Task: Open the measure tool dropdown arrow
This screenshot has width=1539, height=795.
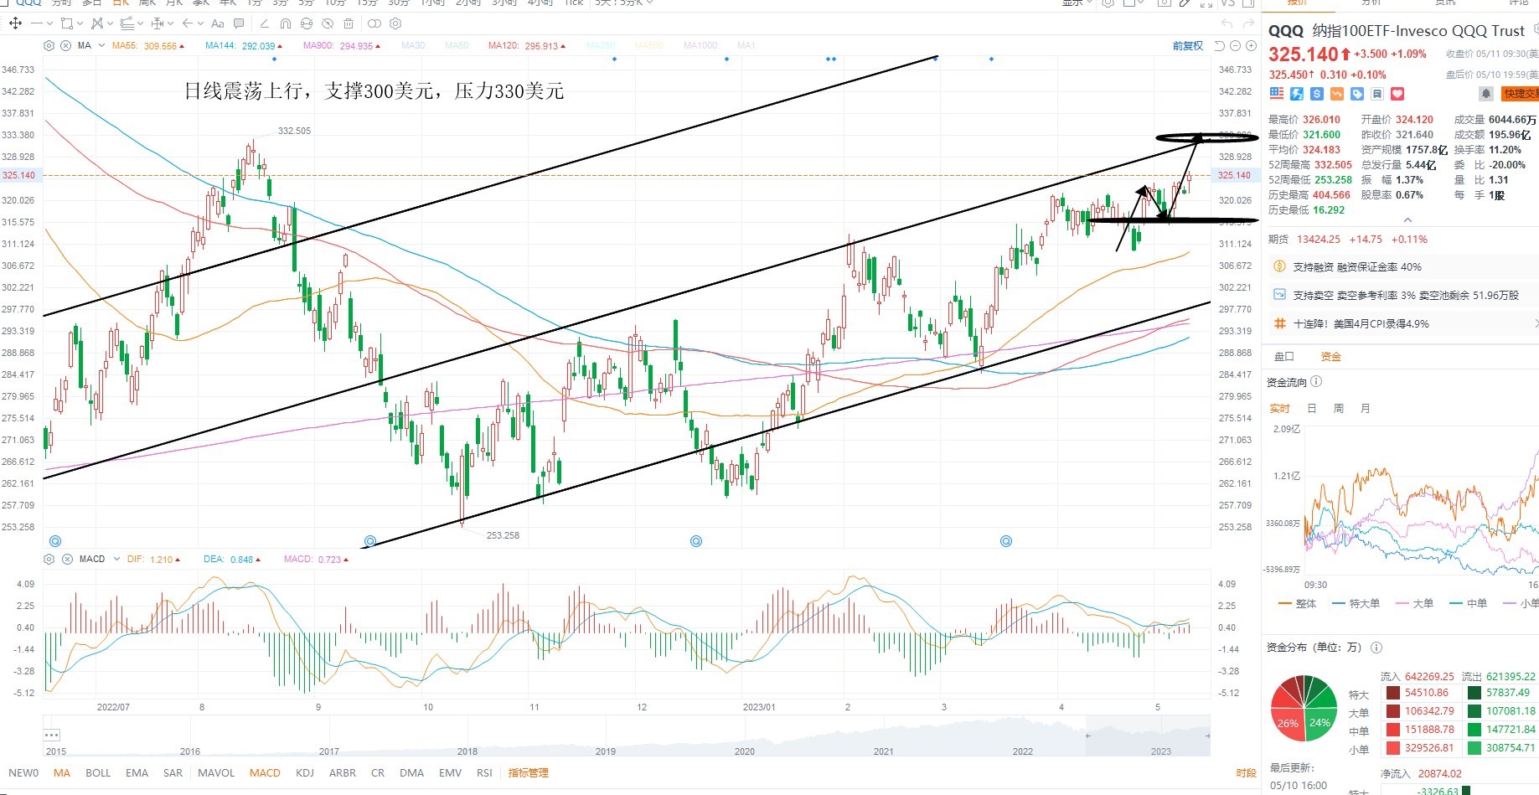Action: pyautogui.click(x=170, y=23)
